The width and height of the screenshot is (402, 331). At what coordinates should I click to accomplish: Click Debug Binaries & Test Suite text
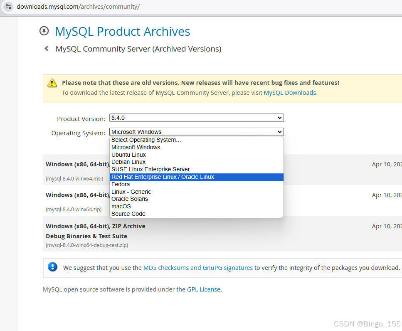pyautogui.click(x=86, y=236)
